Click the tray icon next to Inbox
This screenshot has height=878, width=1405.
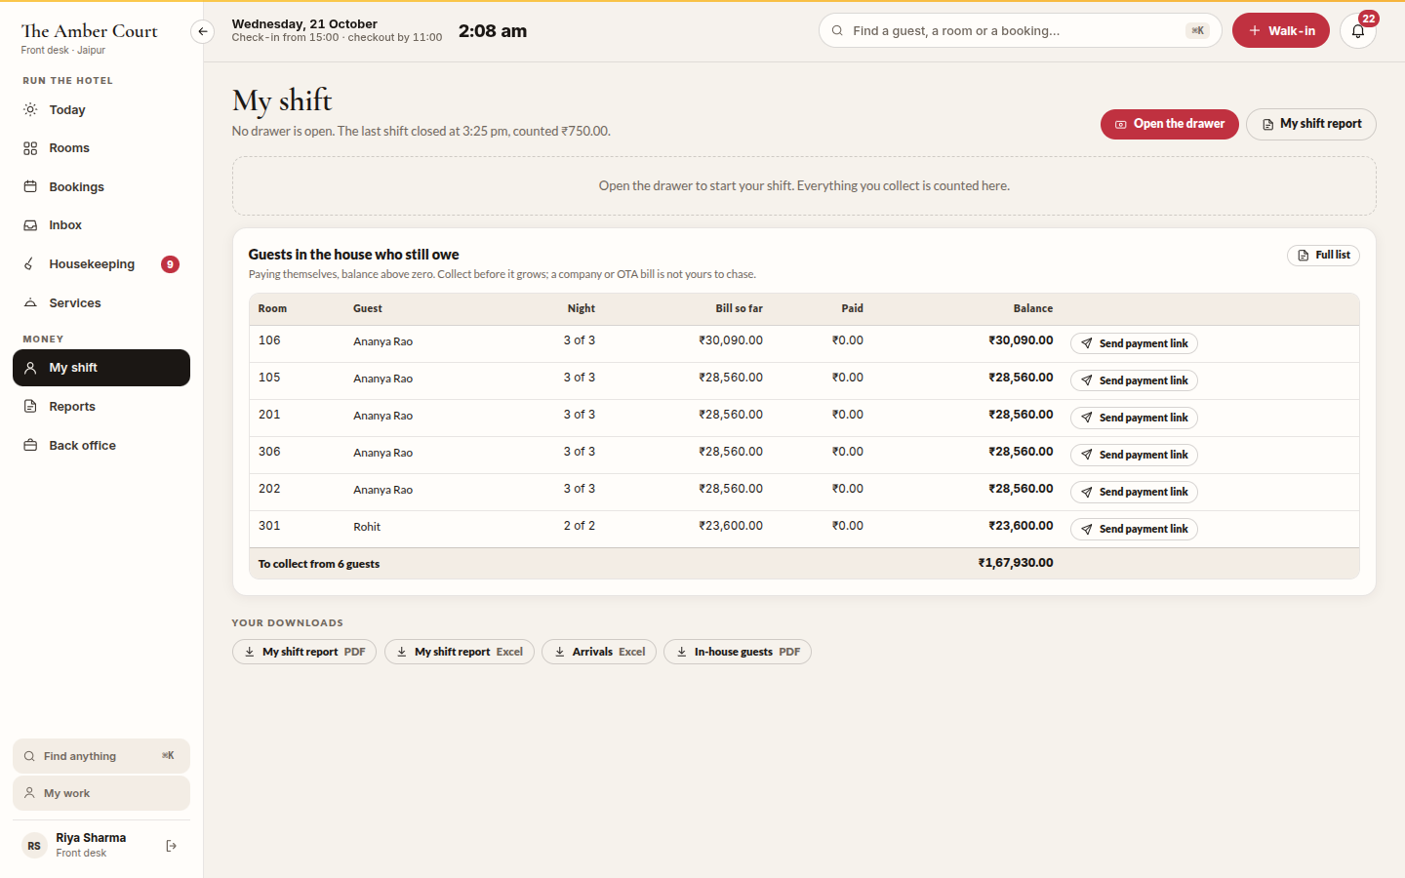[30, 225]
